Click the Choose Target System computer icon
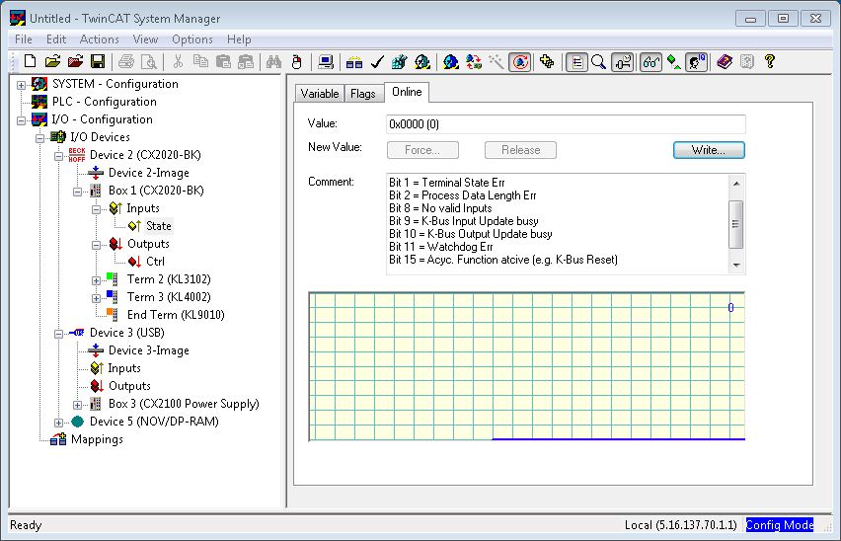 (325, 61)
